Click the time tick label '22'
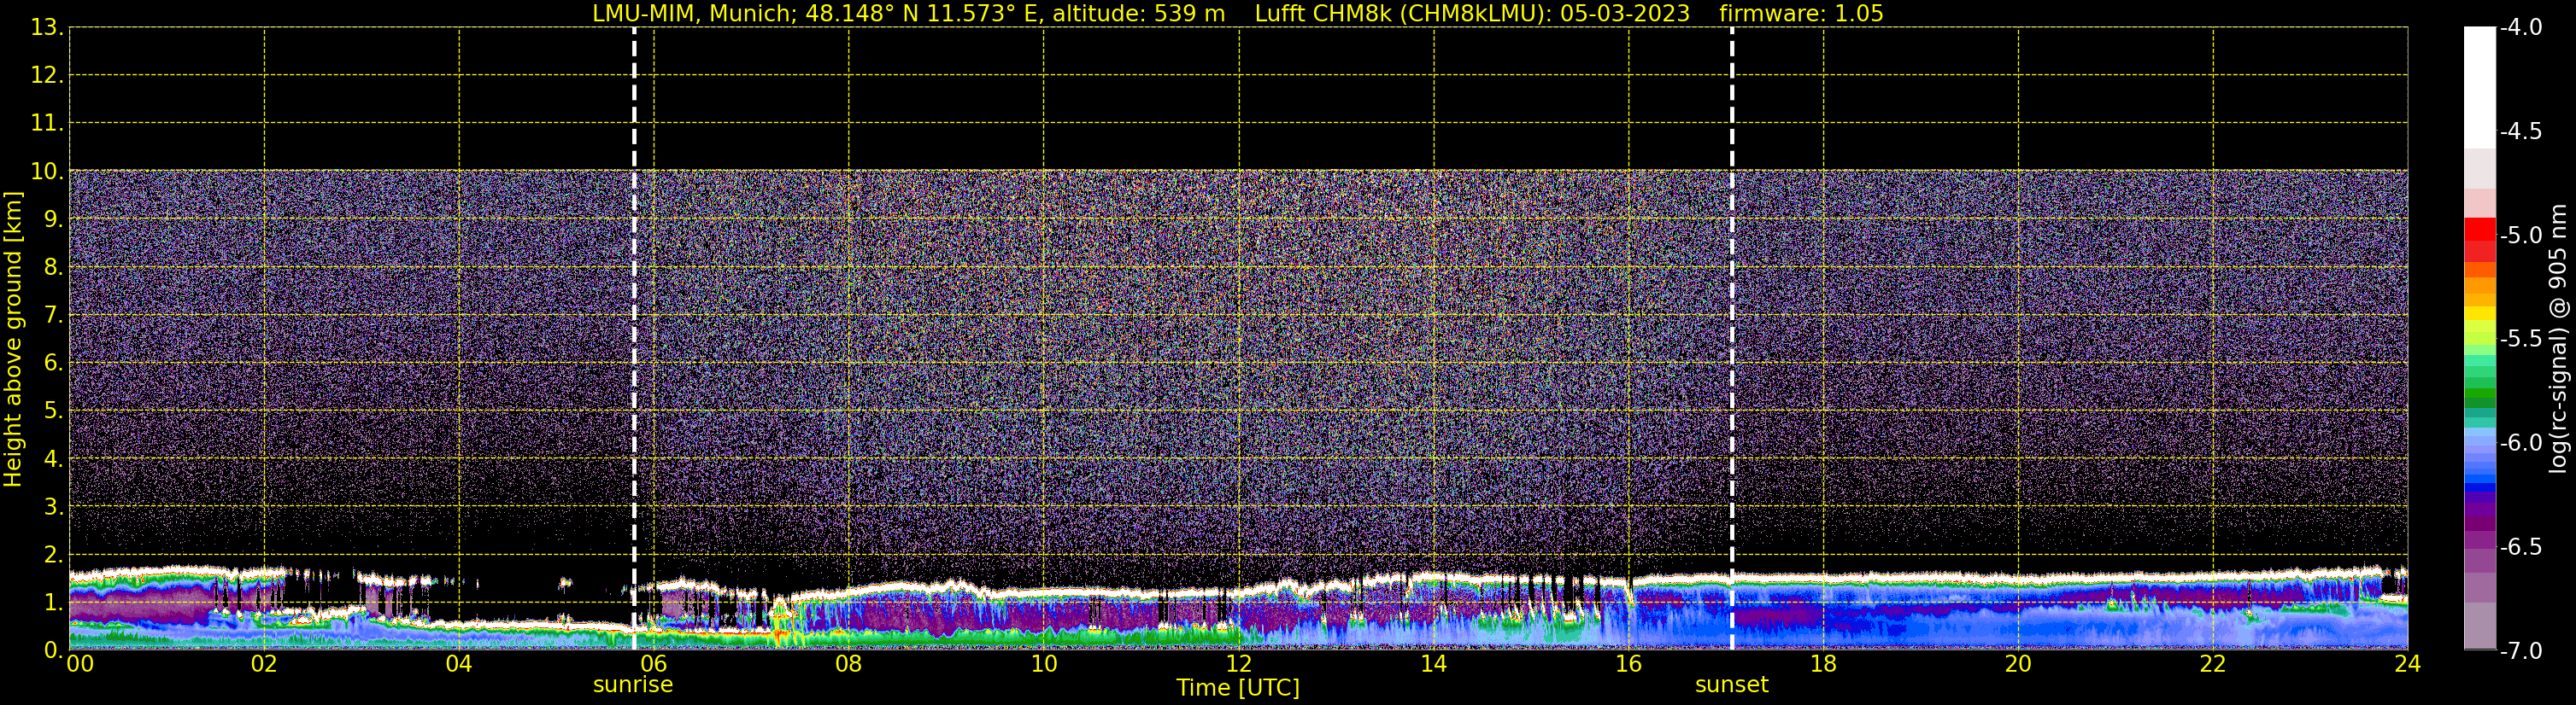The width and height of the screenshot is (2576, 705). tap(2214, 663)
